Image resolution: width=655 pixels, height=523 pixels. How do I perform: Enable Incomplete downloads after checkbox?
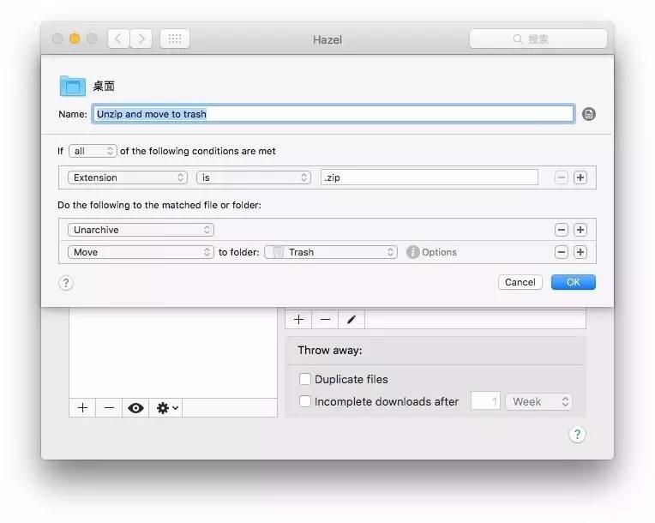[305, 401]
